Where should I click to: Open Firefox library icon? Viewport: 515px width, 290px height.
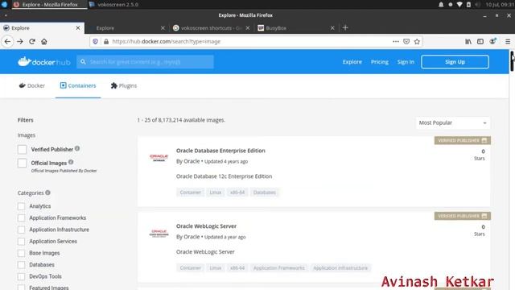468,41
